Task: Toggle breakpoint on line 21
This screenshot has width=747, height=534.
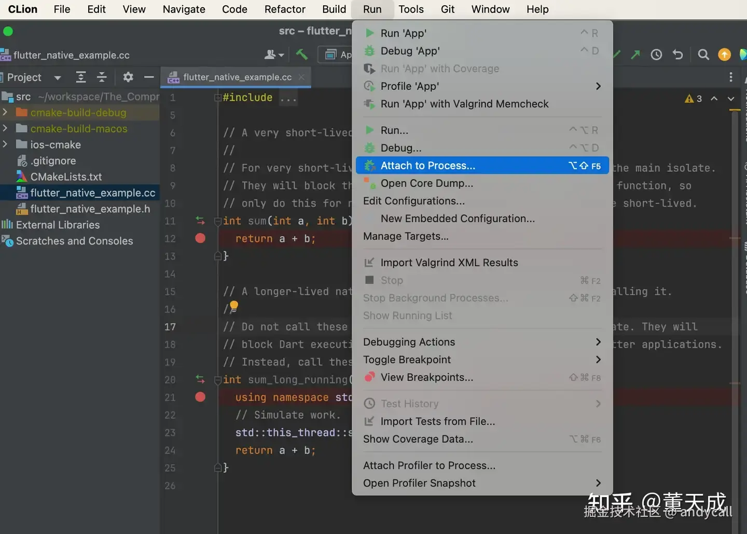Action: [x=200, y=398]
